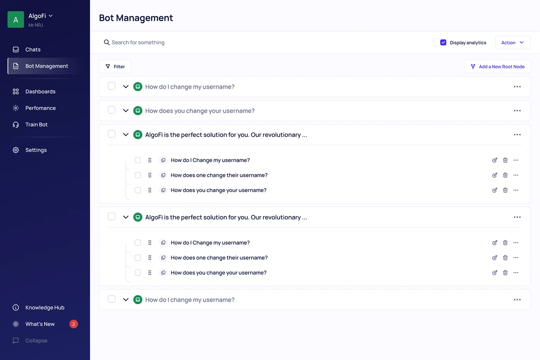Open more options for child "How does you change your username?" in first AlgoFi group
The width and height of the screenshot is (540, 360).
(x=516, y=190)
